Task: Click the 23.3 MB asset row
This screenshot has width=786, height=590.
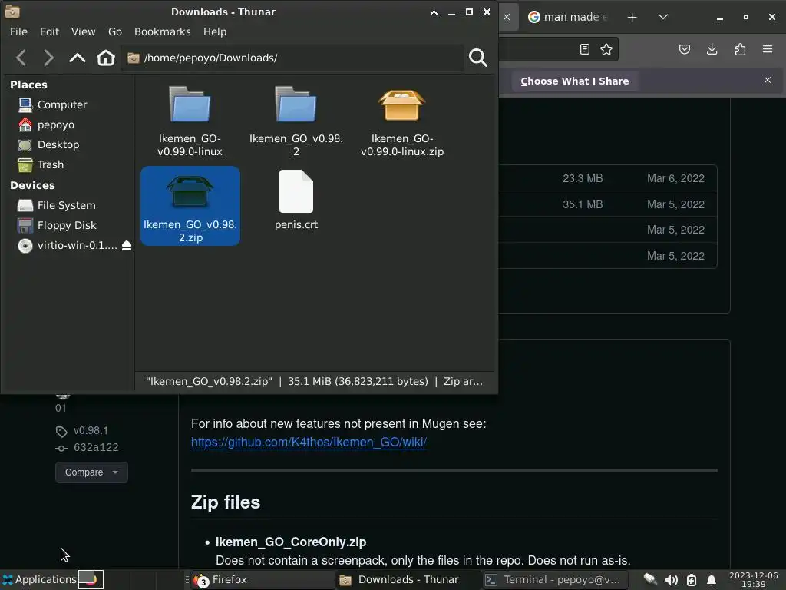Action: tap(608, 178)
